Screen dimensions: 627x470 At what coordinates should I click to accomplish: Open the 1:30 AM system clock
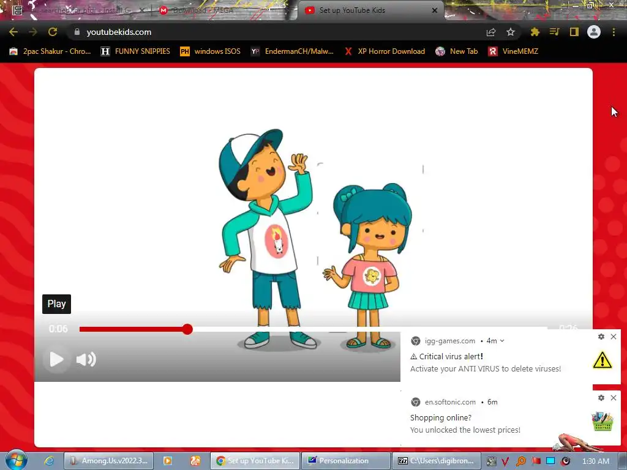pos(596,461)
